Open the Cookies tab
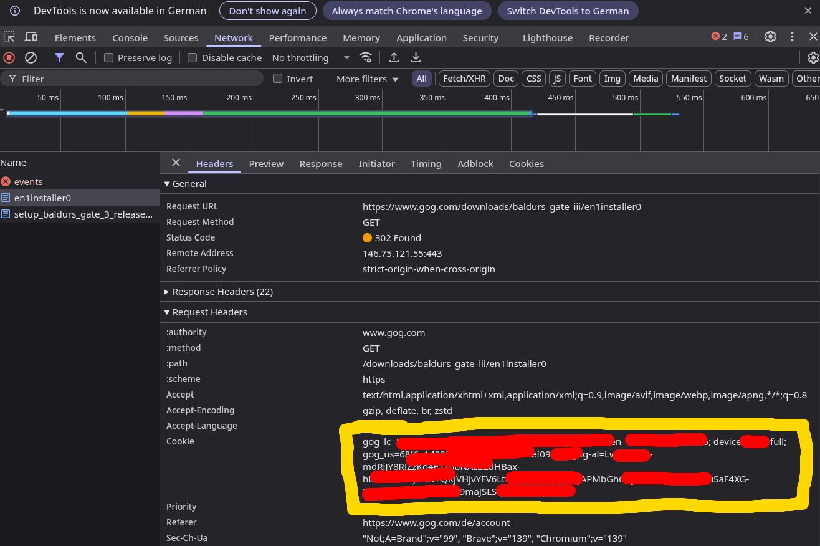The image size is (820, 546). coord(527,163)
